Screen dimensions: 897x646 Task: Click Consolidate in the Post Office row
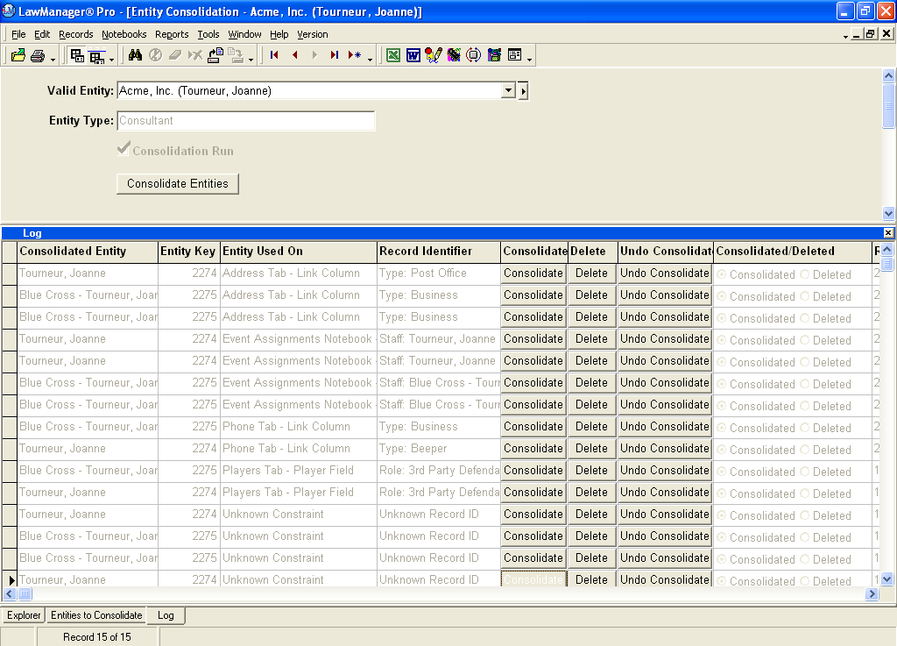point(533,273)
